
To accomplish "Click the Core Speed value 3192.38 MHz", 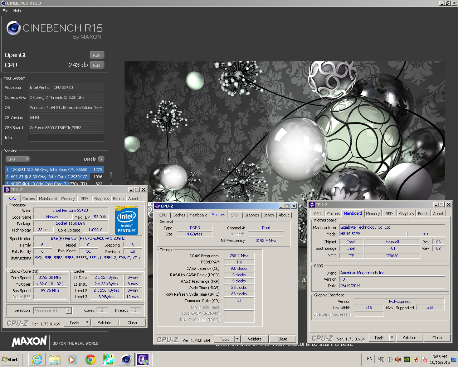I will 50,277.
